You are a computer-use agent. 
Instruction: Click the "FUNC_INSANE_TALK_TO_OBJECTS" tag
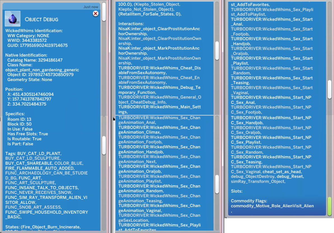(x=42, y=188)
